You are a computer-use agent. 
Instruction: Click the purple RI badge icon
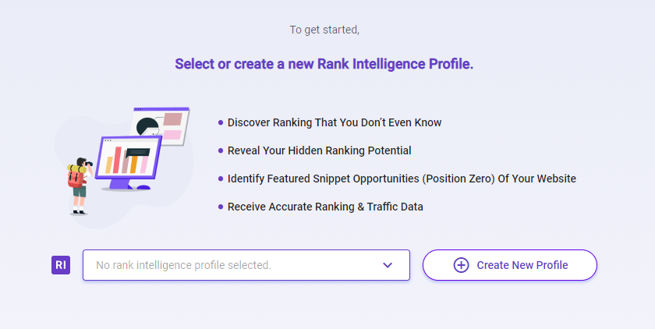(x=61, y=265)
